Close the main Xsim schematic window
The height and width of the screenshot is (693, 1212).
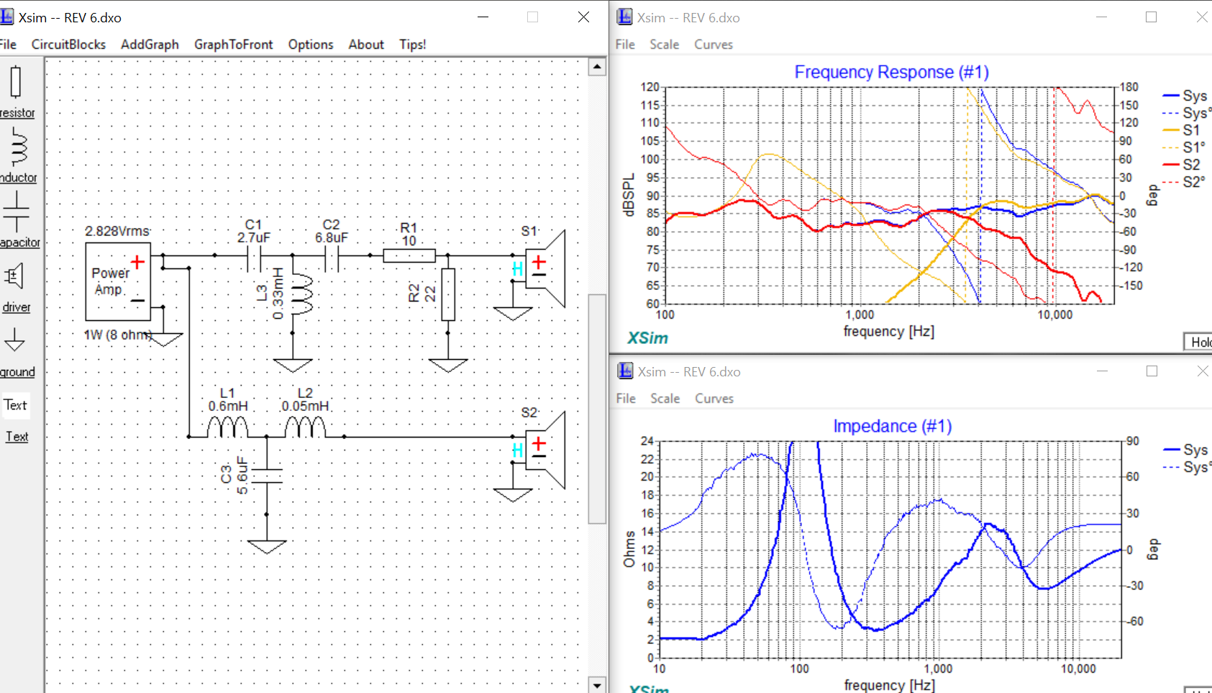[583, 17]
